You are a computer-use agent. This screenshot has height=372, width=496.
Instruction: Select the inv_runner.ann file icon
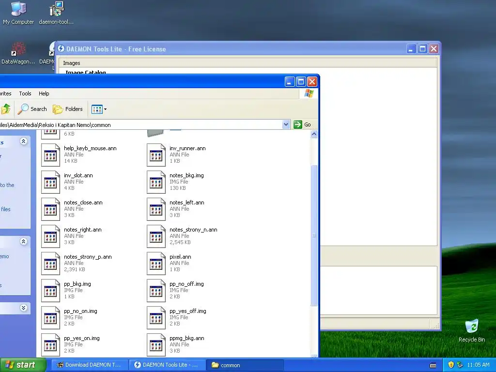click(156, 155)
